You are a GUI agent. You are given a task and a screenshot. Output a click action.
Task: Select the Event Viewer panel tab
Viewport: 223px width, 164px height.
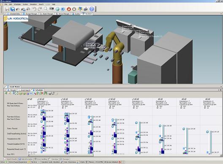tap(13, 87)
